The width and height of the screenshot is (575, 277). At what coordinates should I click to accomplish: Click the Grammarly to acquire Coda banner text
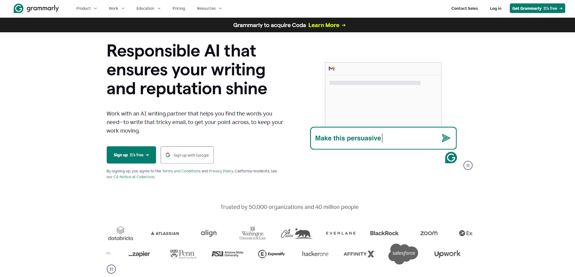pyautogui.click(x=270, y=25)
